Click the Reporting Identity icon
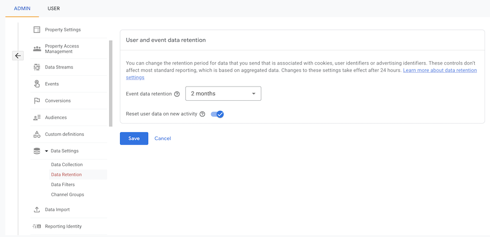The image size is (490, 237). click(37, 226)
